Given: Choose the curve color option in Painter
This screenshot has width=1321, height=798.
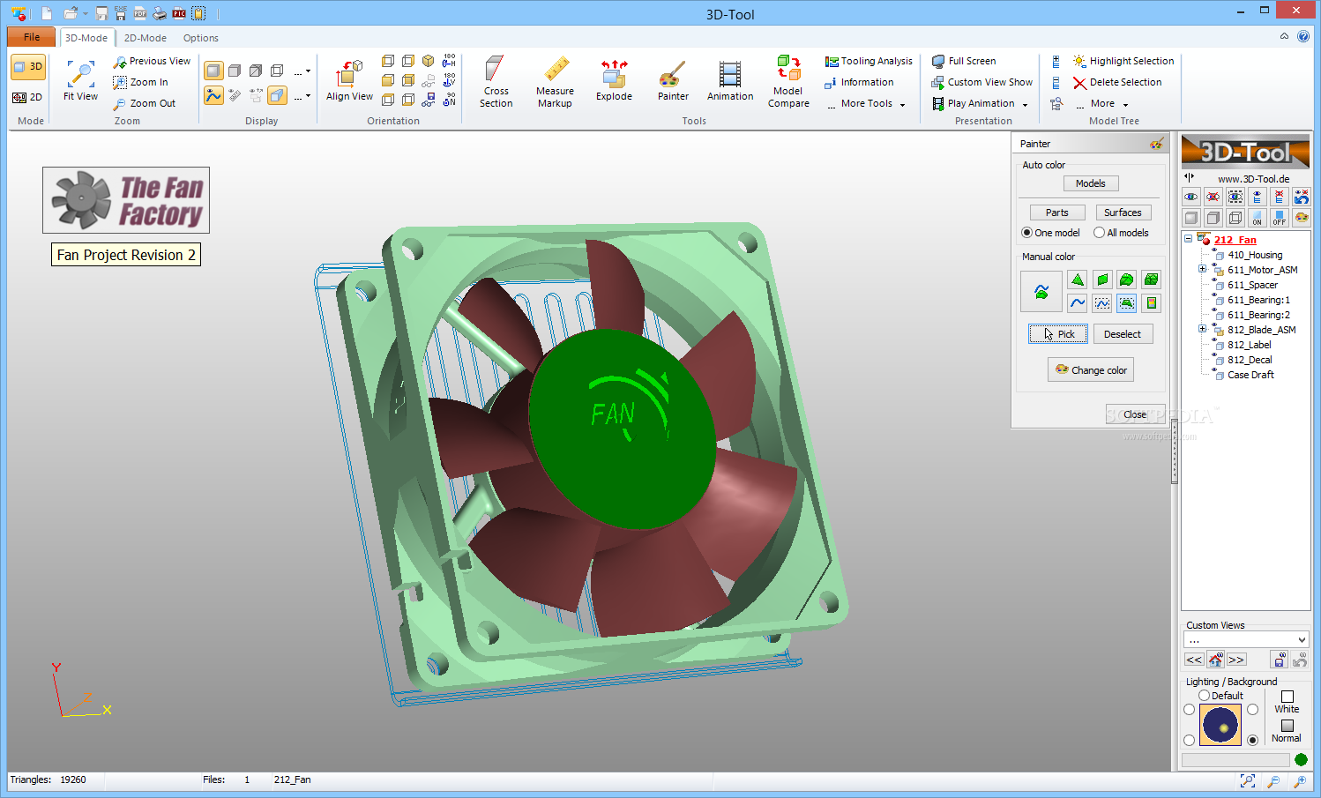Looking at the screenshot, I should (1077, 303).
